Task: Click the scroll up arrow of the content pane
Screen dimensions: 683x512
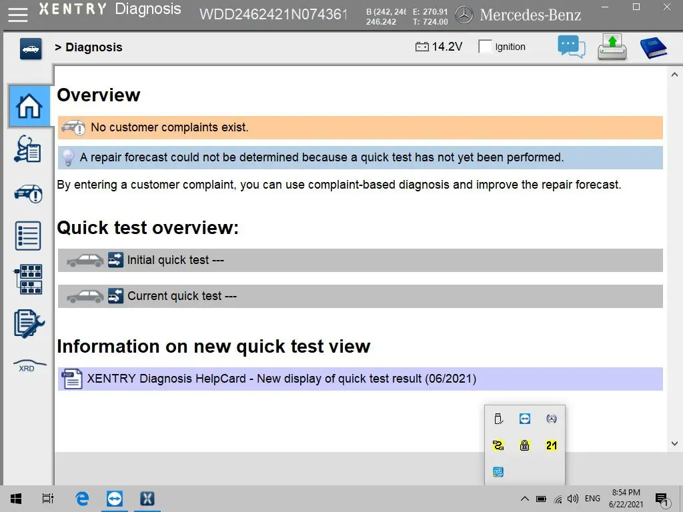Action: pyautogui.click(x=674, y=75)
